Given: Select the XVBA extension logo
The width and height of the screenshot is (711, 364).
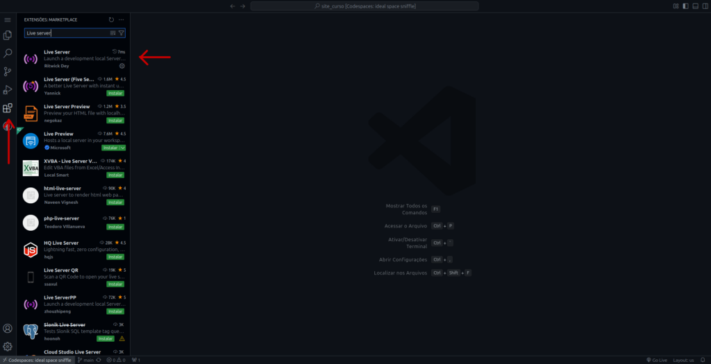Looking at the screenshot, I should (x=31, y=168).
